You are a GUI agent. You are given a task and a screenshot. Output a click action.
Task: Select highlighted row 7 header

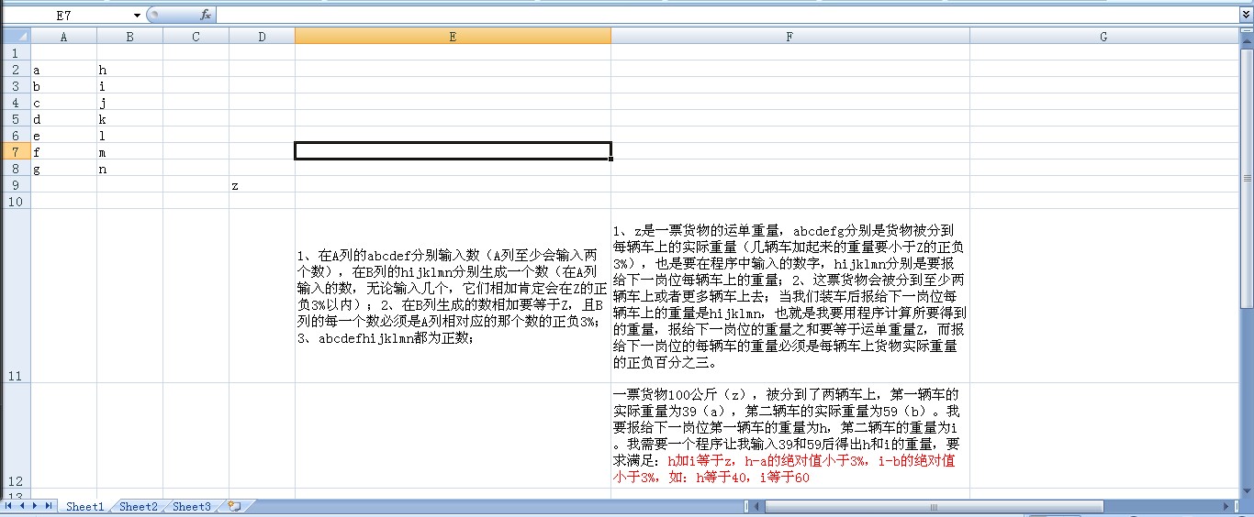(16, 152)
